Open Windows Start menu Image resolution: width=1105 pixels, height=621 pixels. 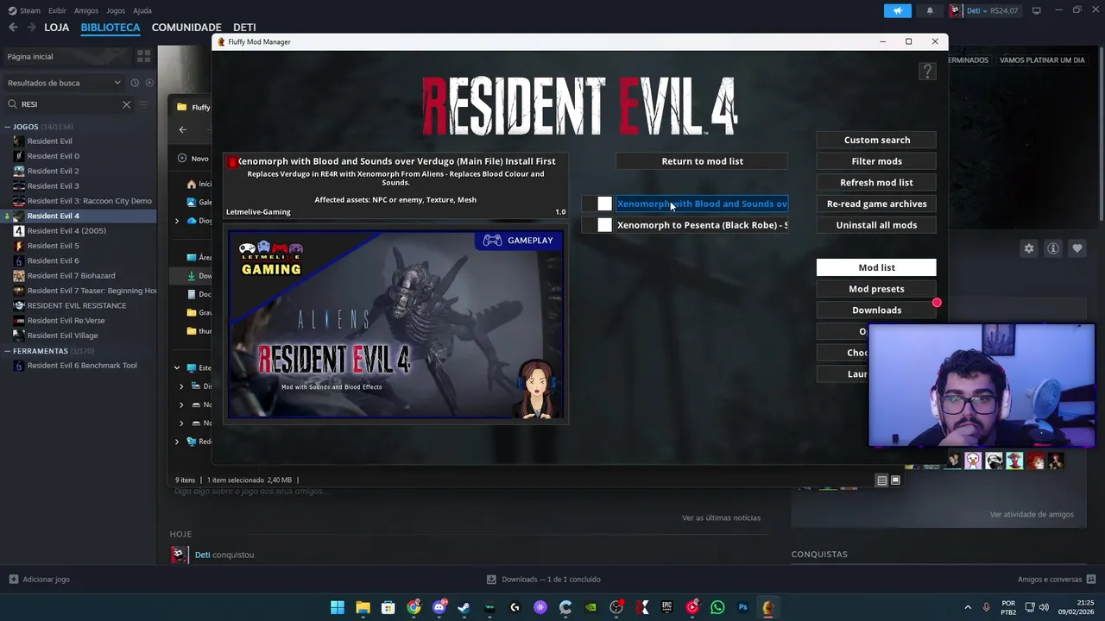pos(338,607)
